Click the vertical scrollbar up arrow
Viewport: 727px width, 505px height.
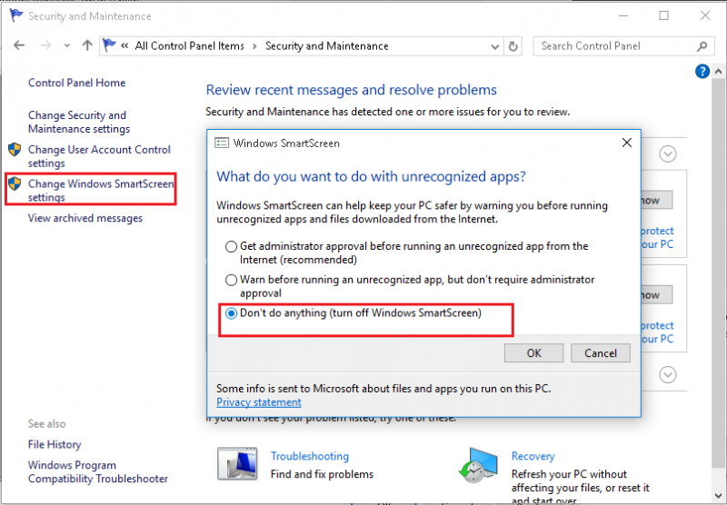pos(718,72)
